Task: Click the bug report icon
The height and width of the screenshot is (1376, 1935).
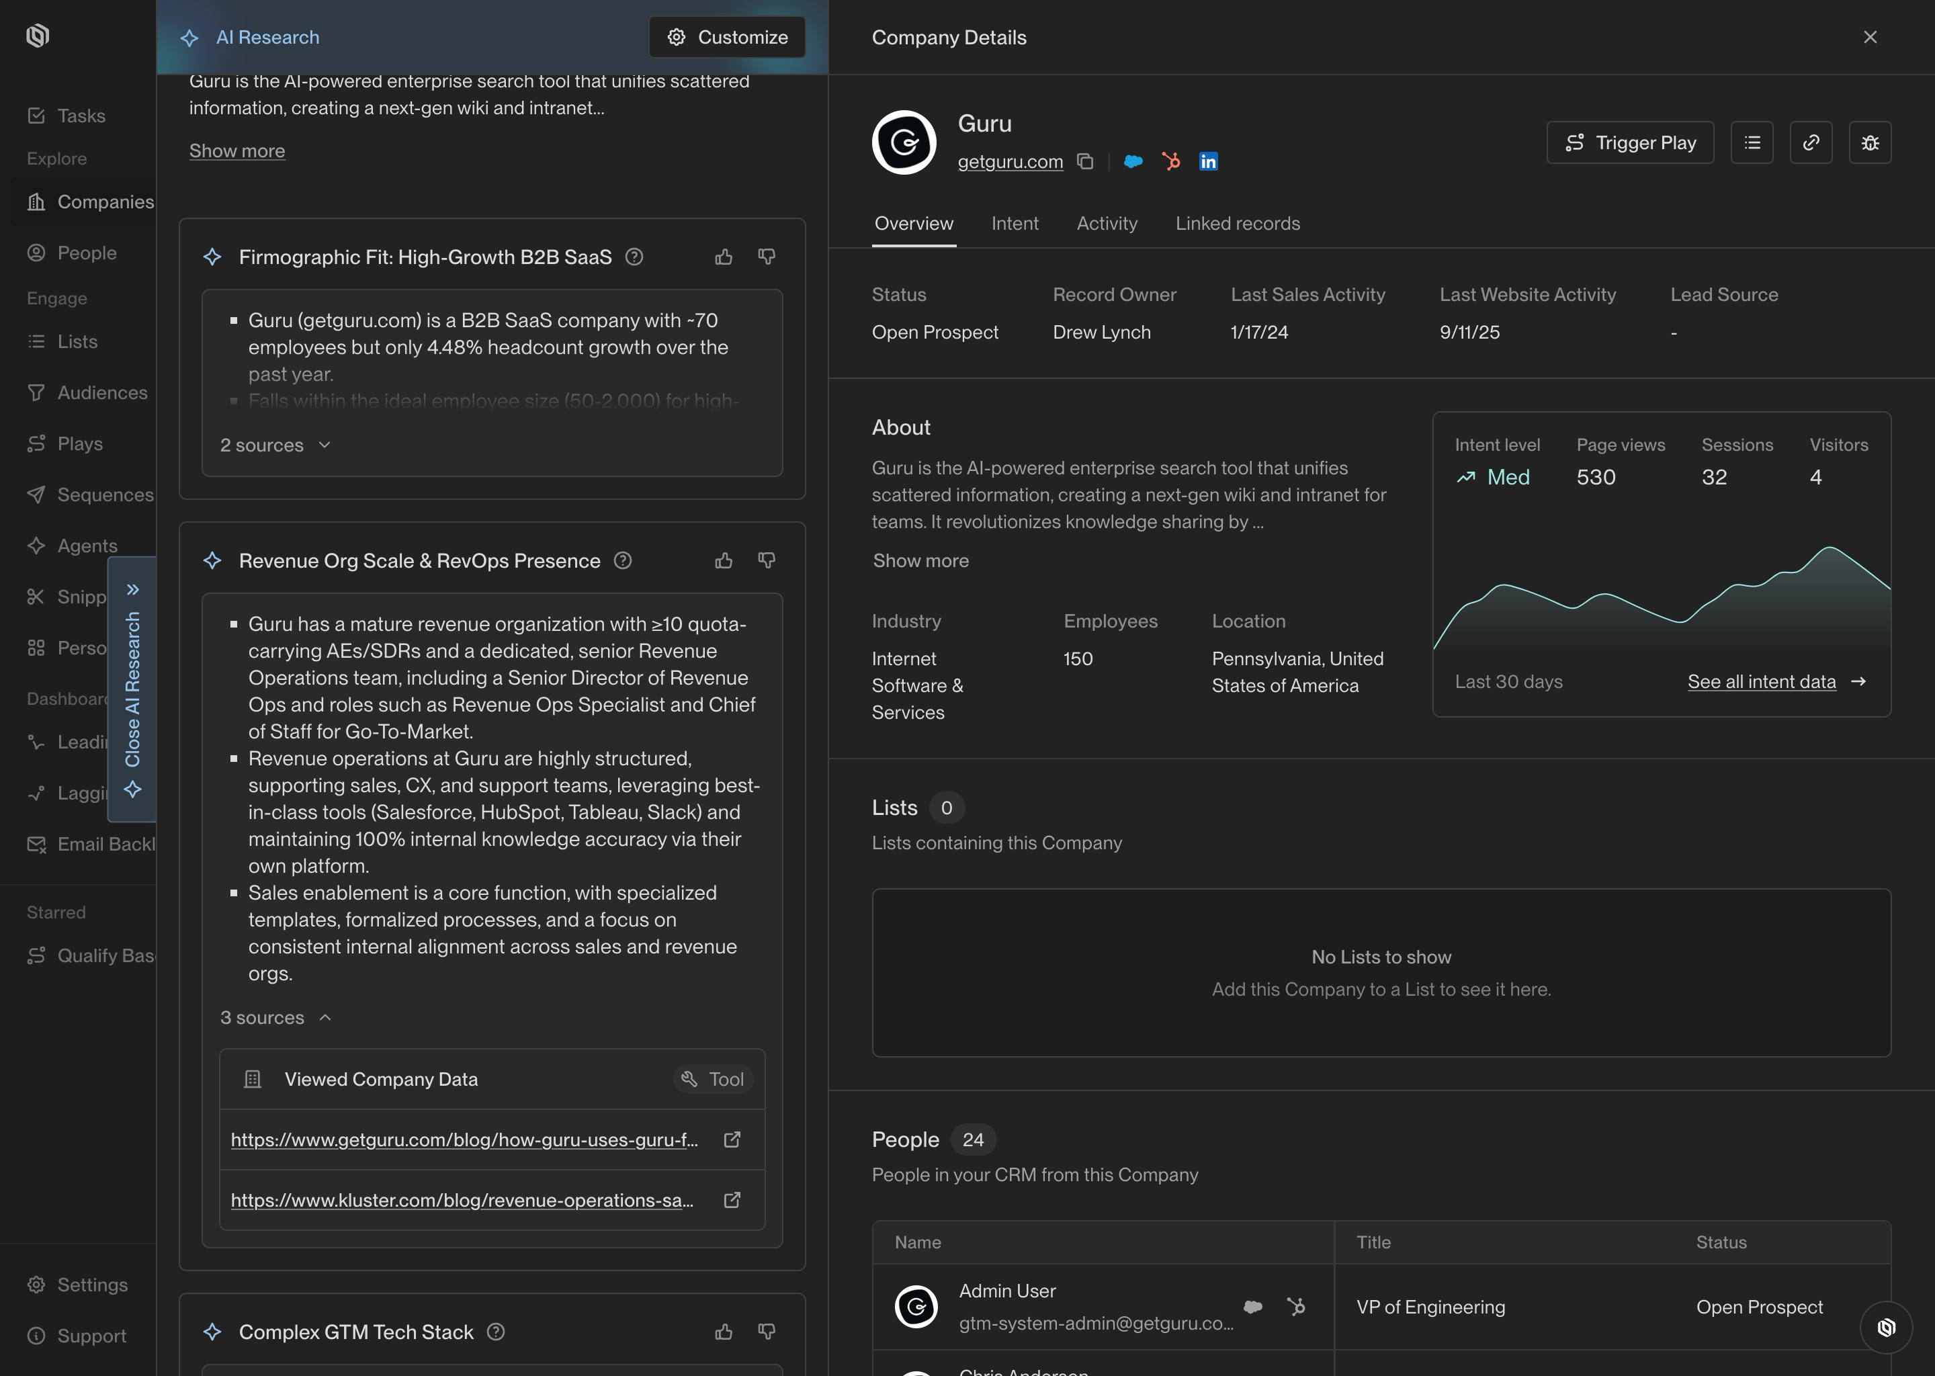Action: tap(1870, 142)
